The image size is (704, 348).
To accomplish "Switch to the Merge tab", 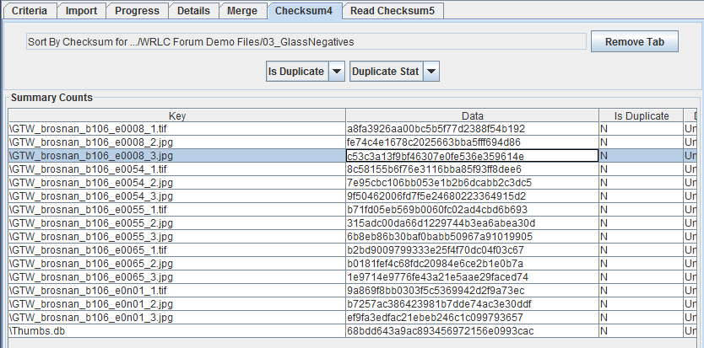I will click(x=243, y=11).
